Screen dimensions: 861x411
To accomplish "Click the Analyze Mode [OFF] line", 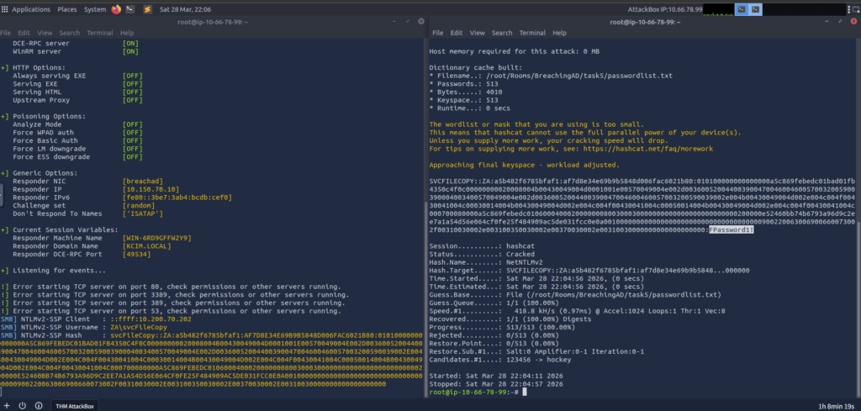I will (x=77, y=124).
